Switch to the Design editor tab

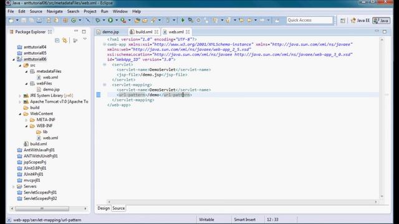tap(103, 208)
